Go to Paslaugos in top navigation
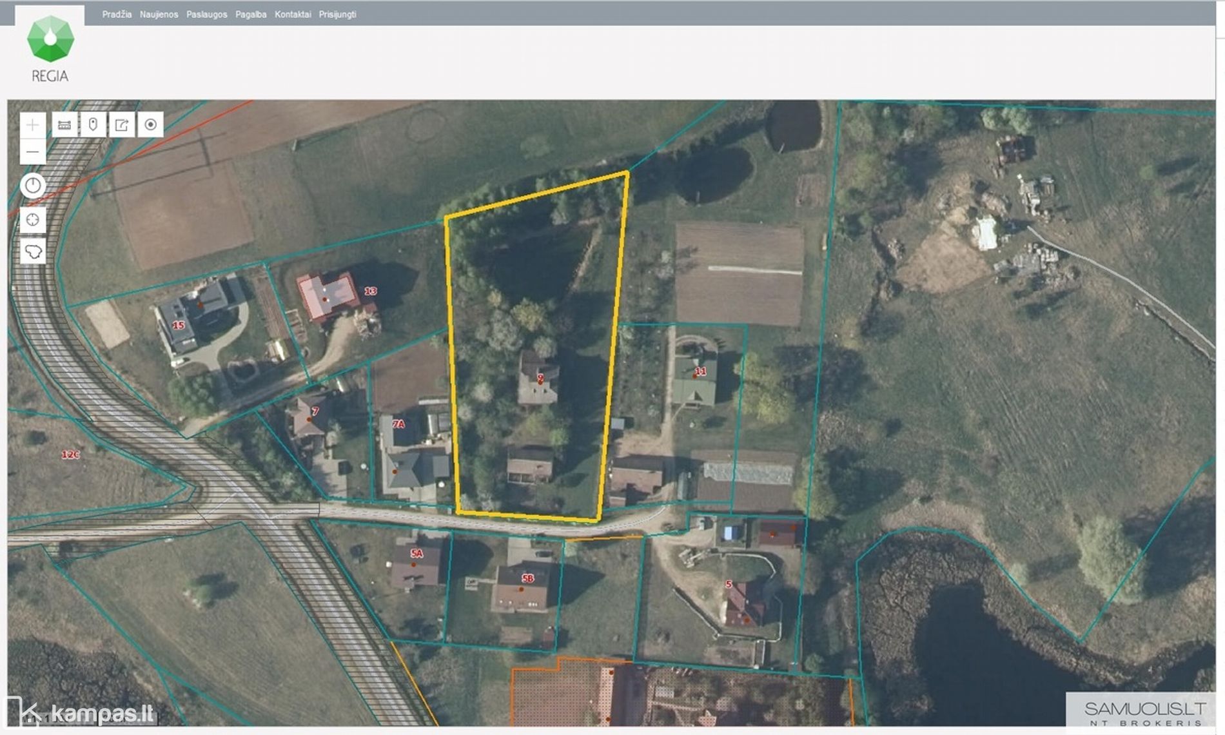This screenshot has height=735, width=1225. (x=206, y=14)
